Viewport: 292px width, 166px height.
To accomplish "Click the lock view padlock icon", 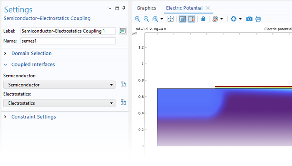I will (x=203, y=19).
